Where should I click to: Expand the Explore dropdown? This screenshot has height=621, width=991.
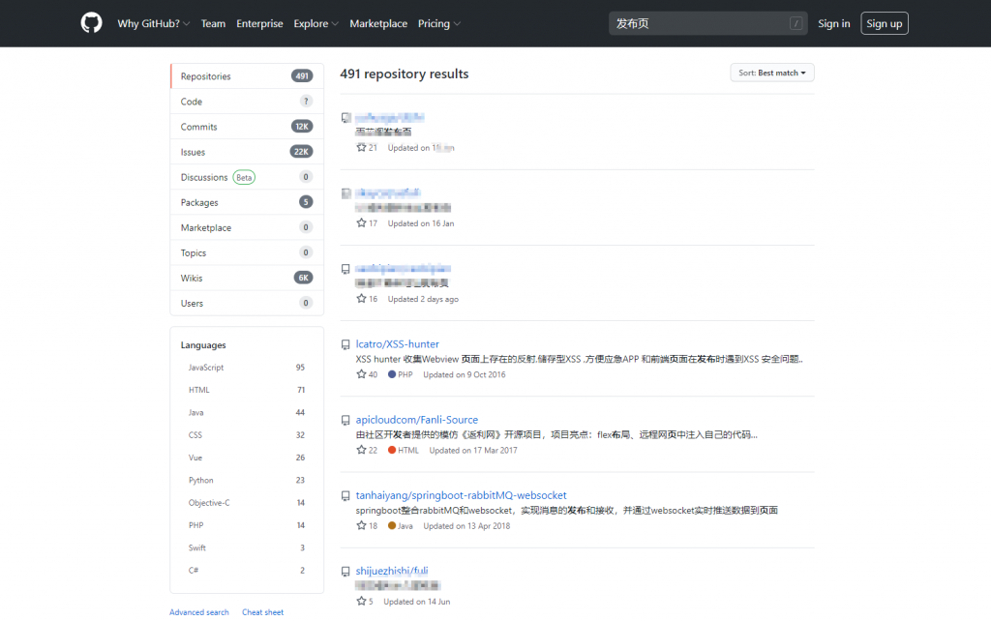[316, 23]
